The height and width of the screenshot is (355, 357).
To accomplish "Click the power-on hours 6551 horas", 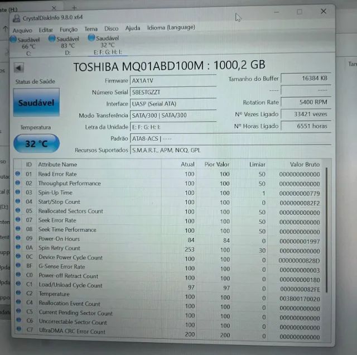I will 306,126.
